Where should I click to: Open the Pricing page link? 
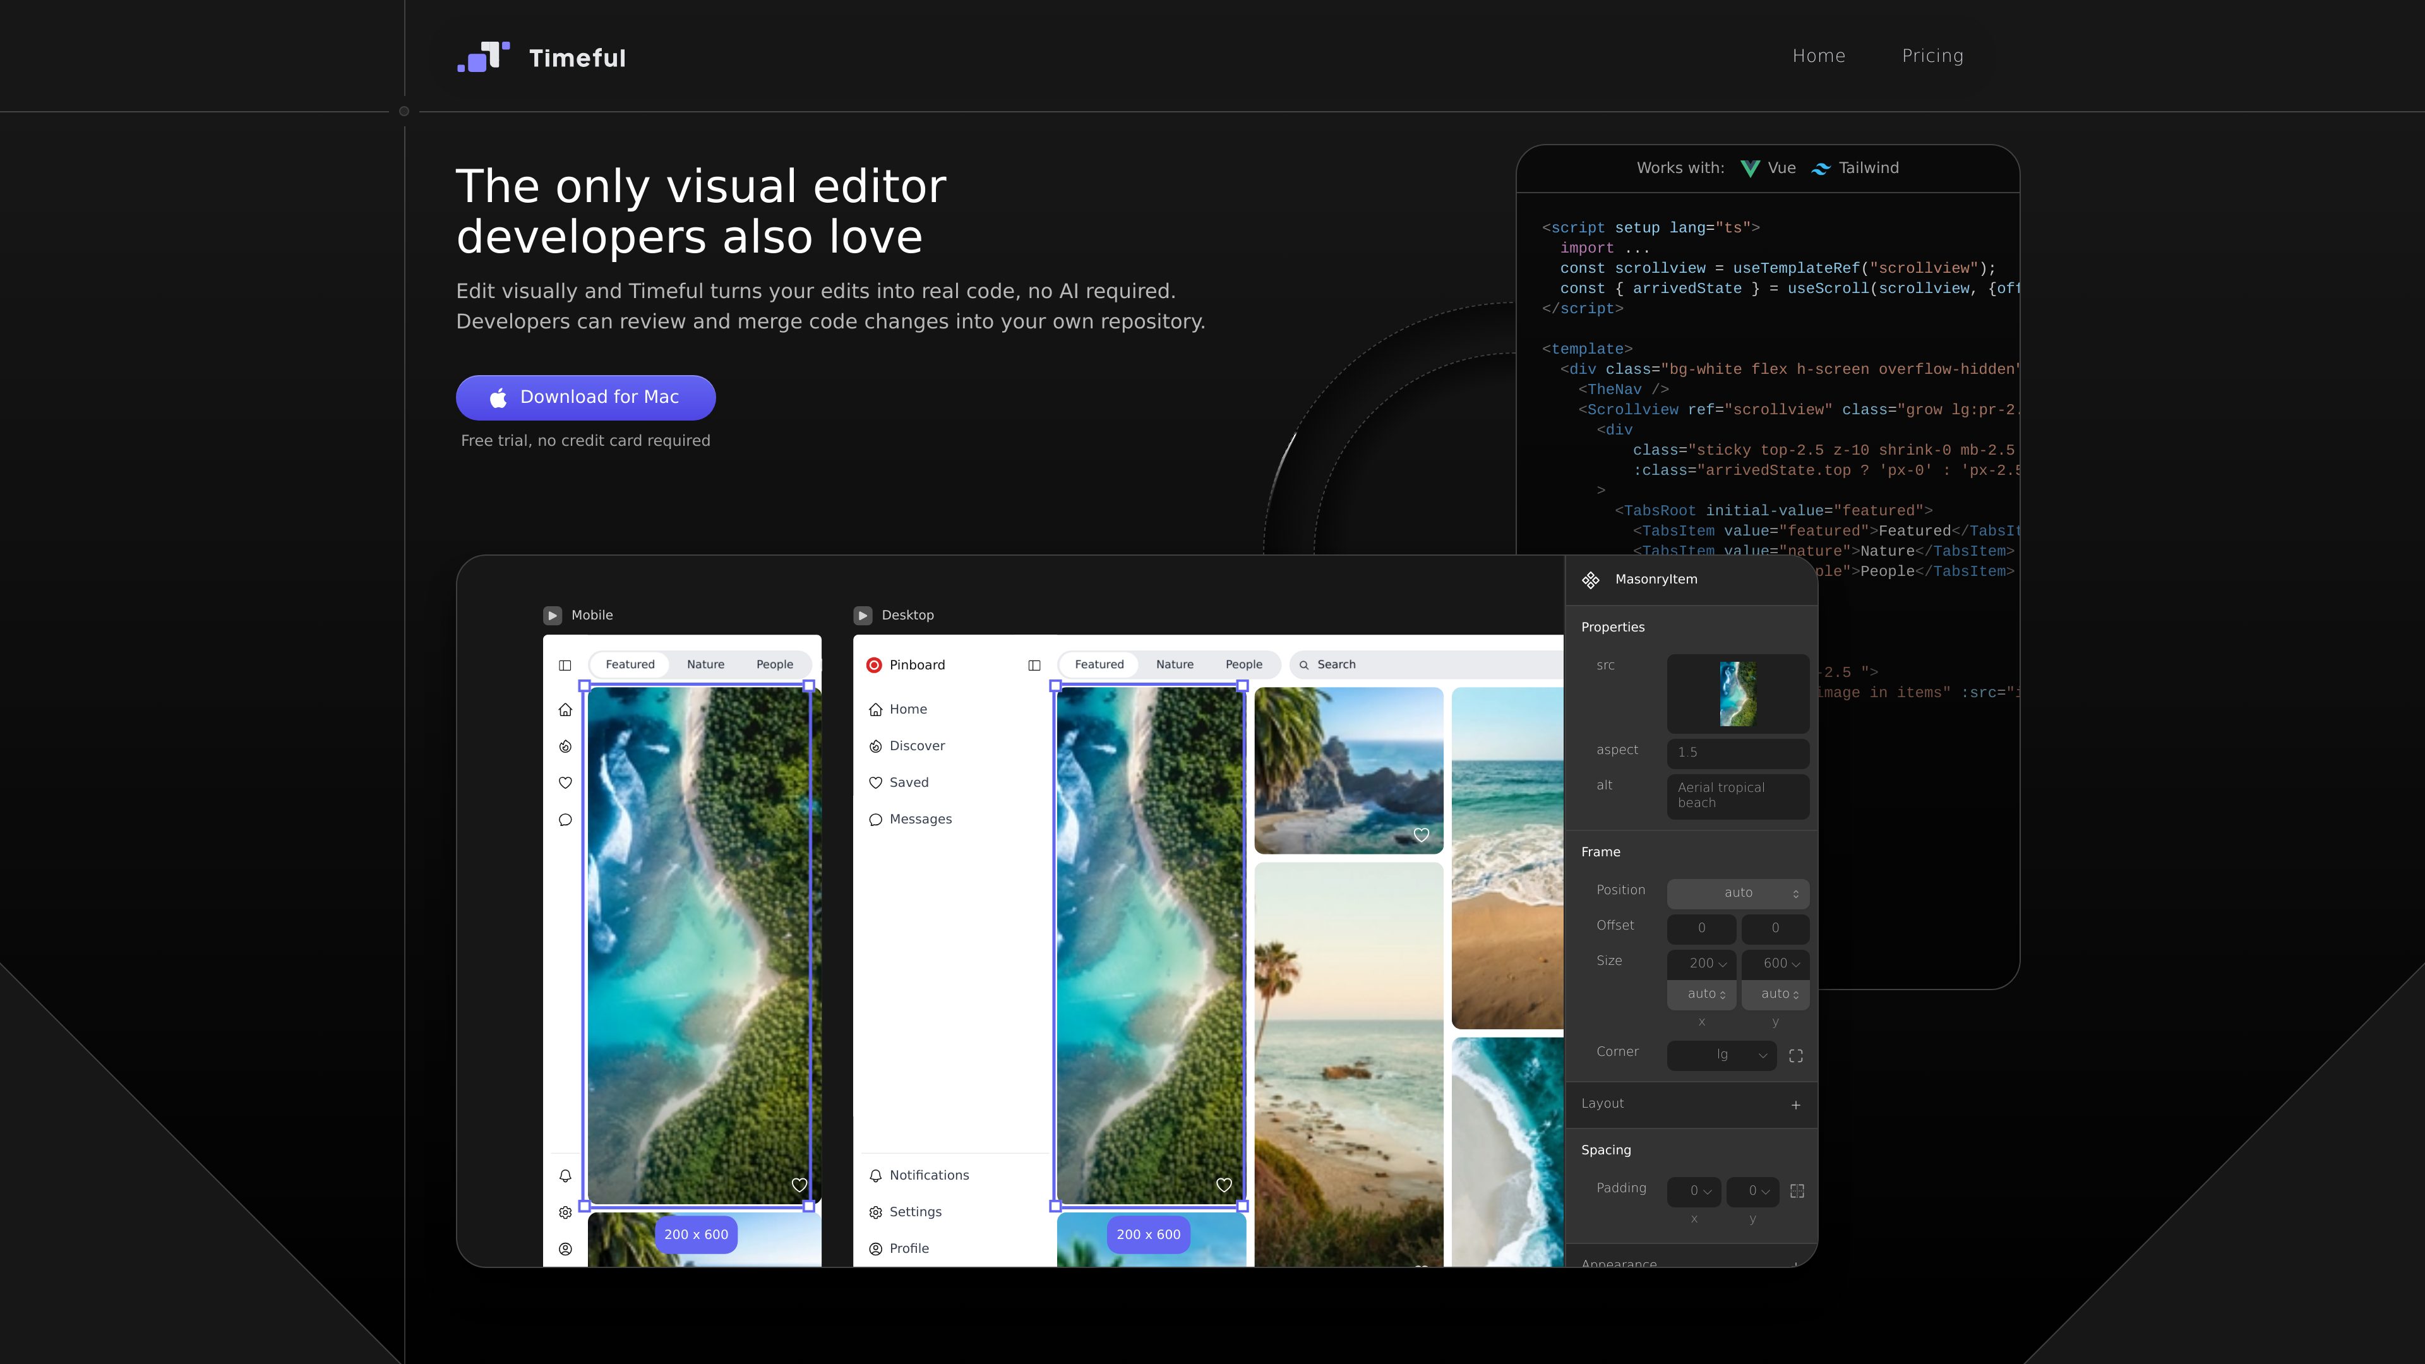coord(1932,56)
